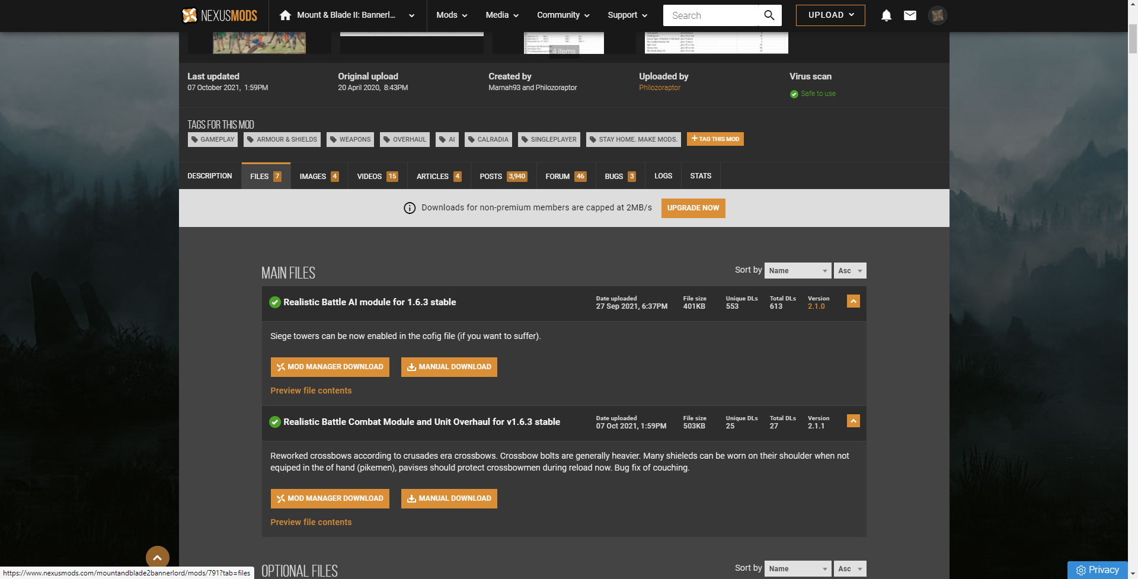Switch to the Videos tab
Viewport: 1138px width, 579px height.
tap(378, 176)
